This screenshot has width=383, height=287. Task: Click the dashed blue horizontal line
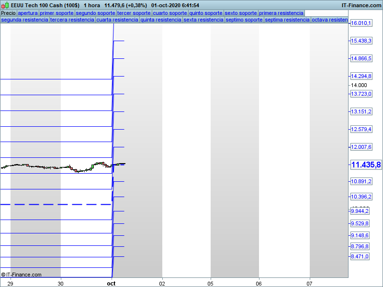click(56, 204)
